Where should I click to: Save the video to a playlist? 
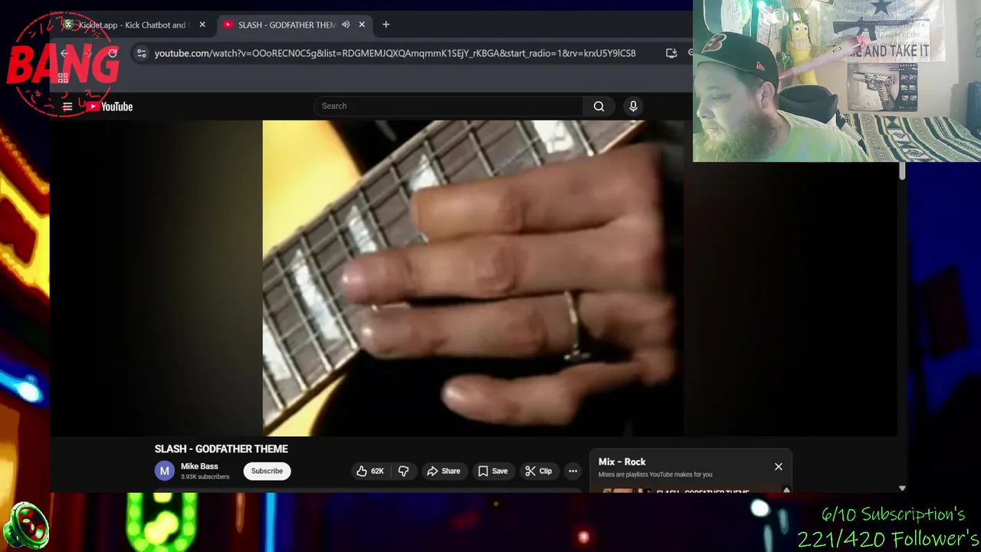pyautogui.click(x=492, y=472)
